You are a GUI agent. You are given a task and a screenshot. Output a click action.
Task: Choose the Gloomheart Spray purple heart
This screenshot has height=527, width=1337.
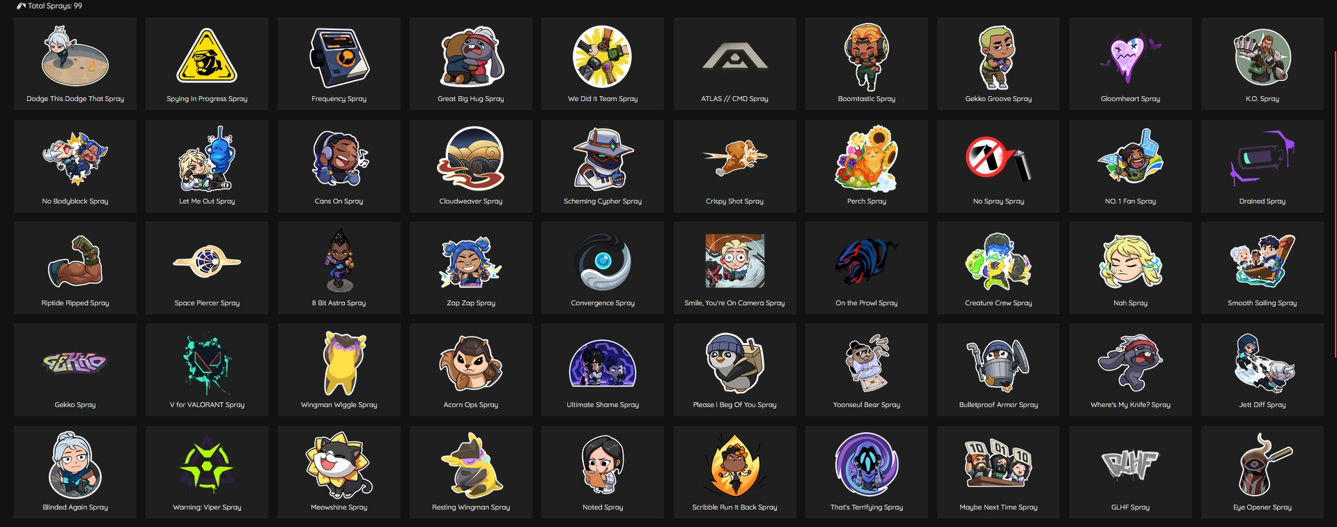point(1130,57)
